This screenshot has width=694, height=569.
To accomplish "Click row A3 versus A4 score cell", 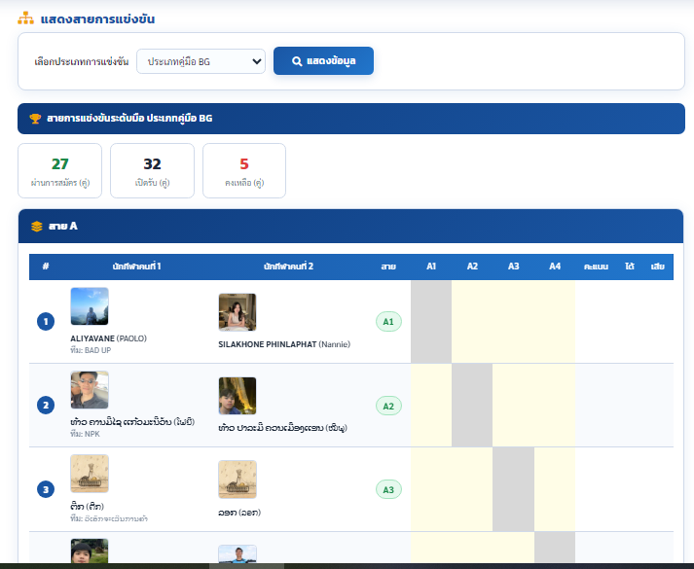I will tap(555, 489).
